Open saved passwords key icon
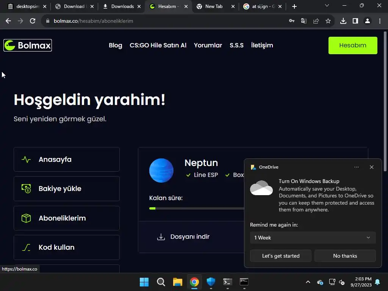The width and height of the screenshot is (388, 291). (292, 21)
